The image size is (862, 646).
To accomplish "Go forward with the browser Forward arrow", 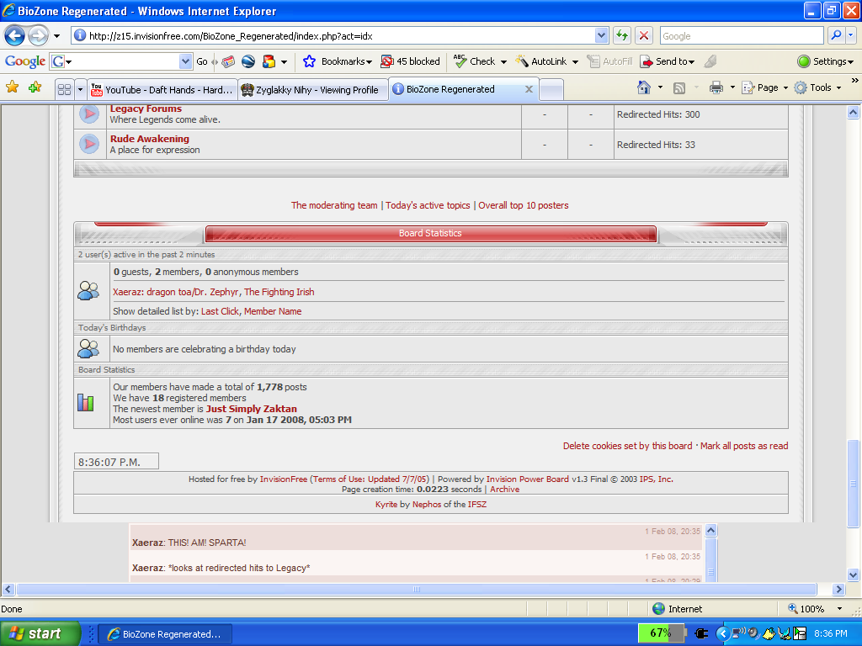I will 38,36.
